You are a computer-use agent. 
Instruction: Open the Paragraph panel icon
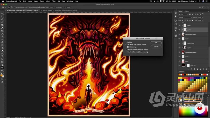pyautogui.click(x=176, y=31)
